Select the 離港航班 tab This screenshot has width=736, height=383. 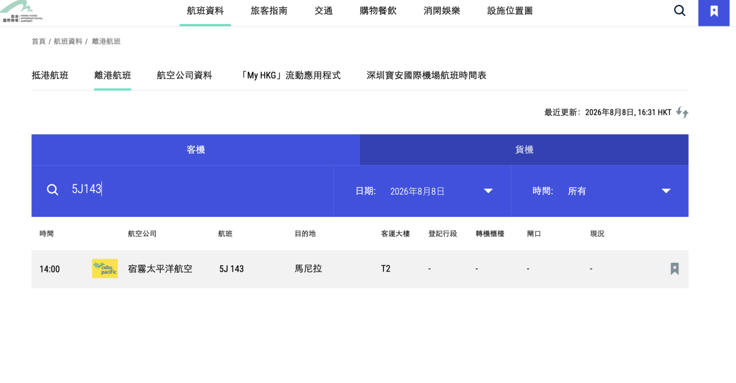click(113, 75)
